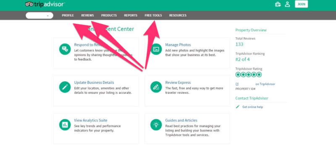Click the View Analytics Suite chart icon
Viewport: 336px width, 156px height.
coord(65,125)
